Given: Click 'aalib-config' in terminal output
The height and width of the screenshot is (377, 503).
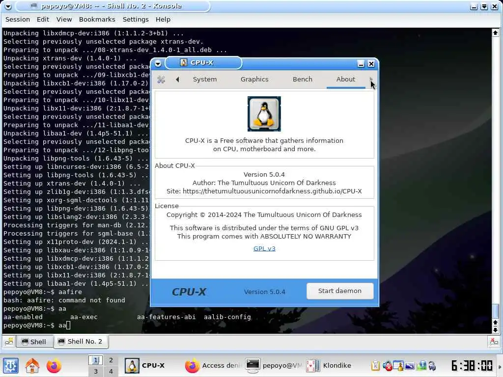Looking at the screenshot, I should (227, 317).
